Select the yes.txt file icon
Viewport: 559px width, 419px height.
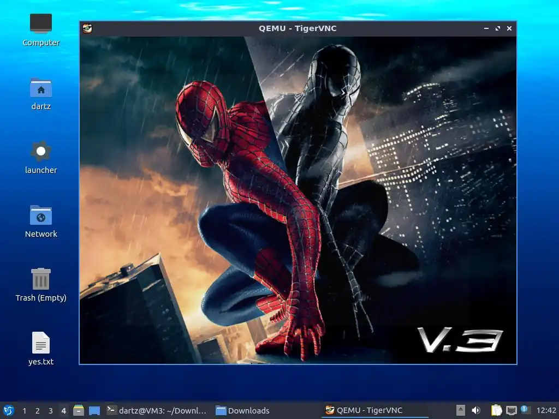coord(40,349)
